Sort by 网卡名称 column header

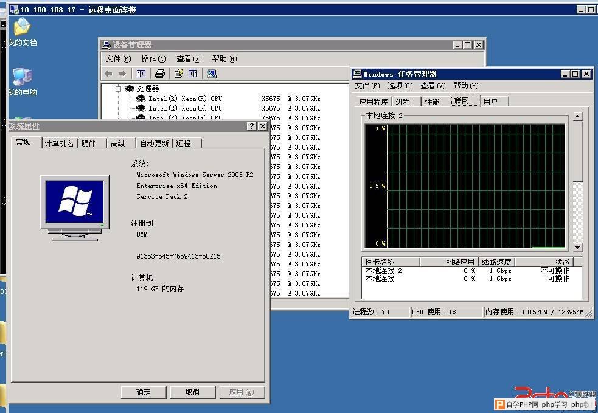(391, 262)
